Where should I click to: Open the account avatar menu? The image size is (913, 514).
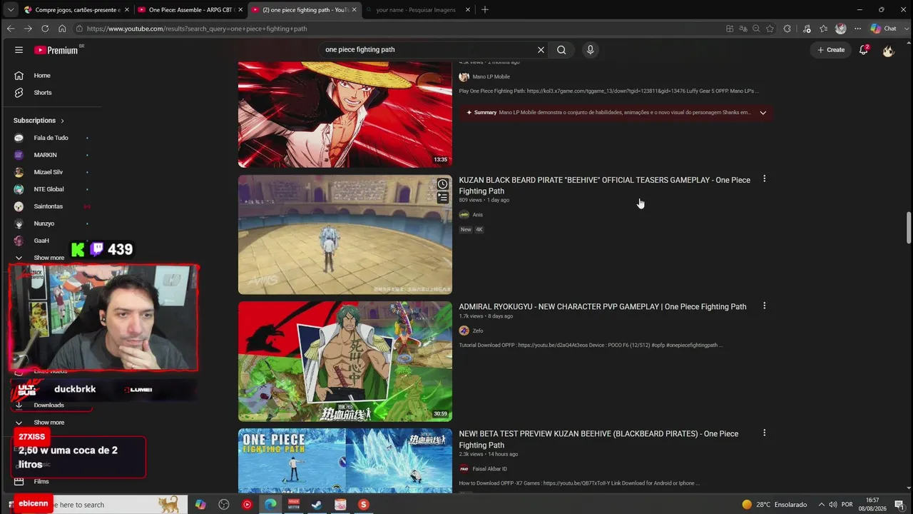click(x=888, y=50)
